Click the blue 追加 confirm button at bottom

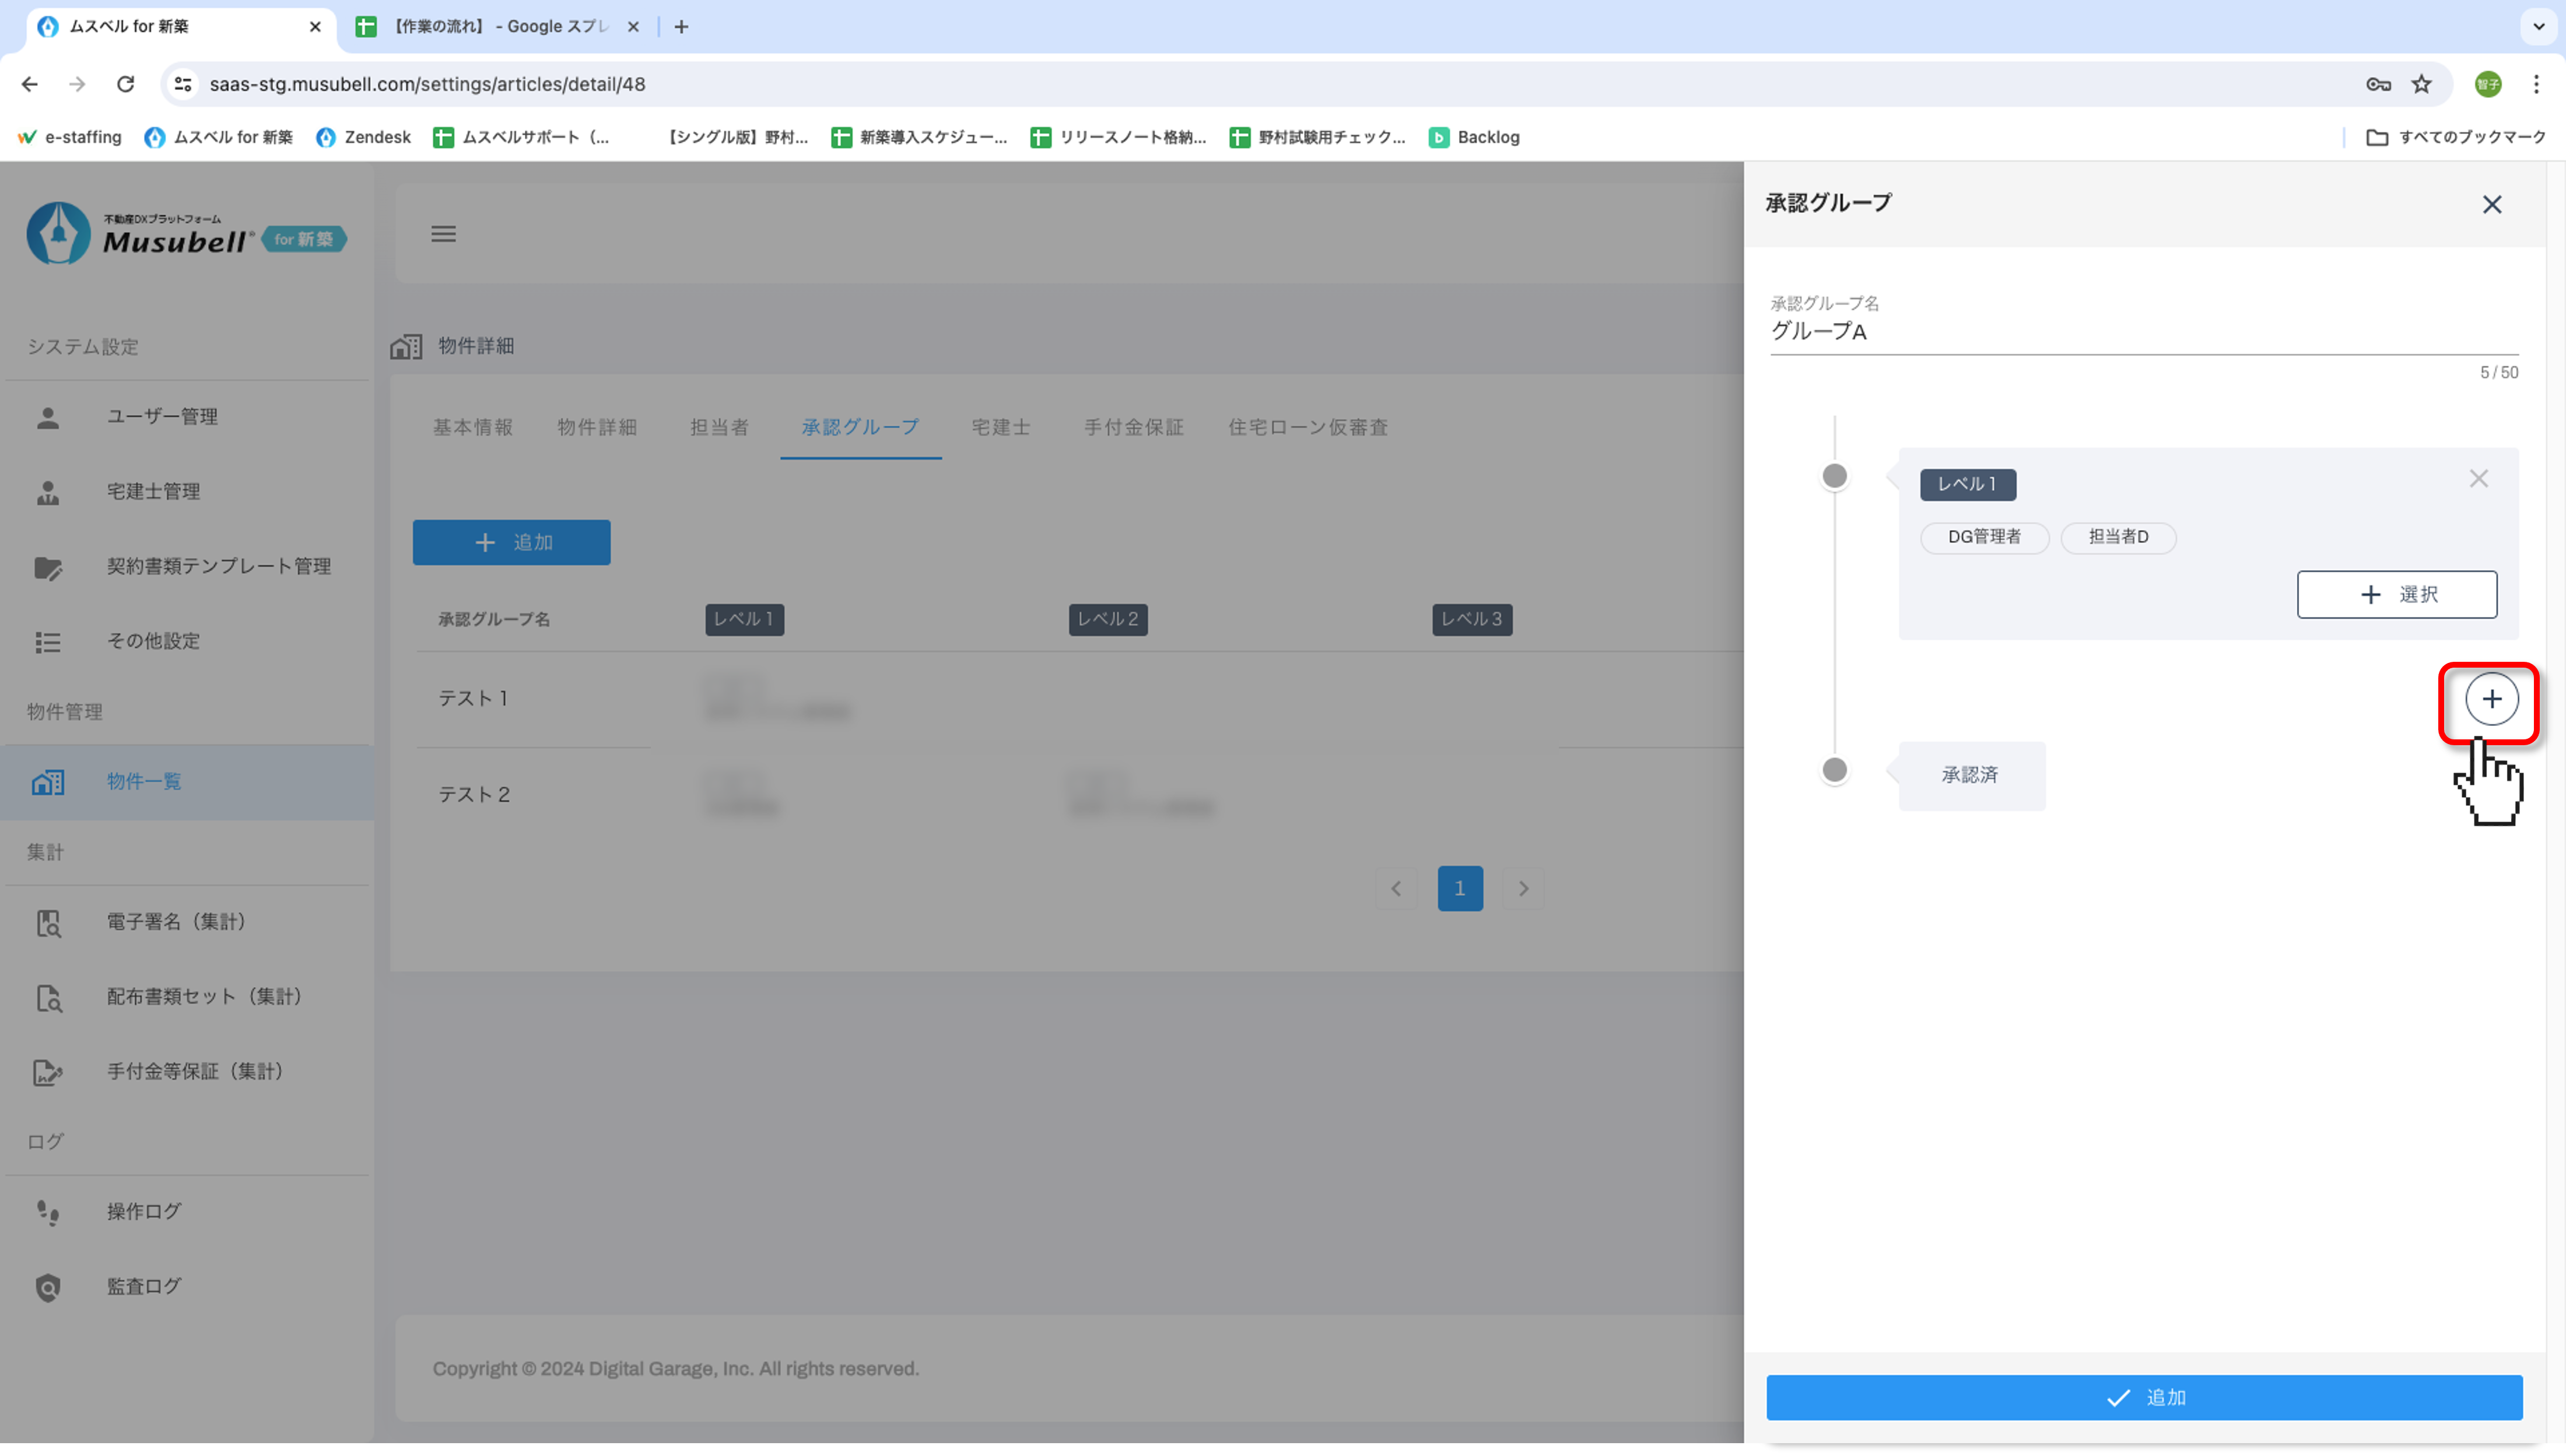pyautogui.click(x=2143, y=1397)
